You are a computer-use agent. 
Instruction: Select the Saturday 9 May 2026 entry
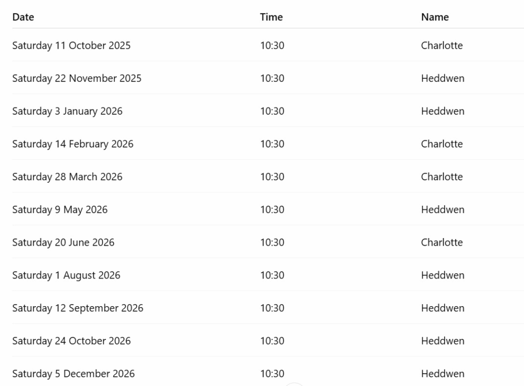point(60,209)
